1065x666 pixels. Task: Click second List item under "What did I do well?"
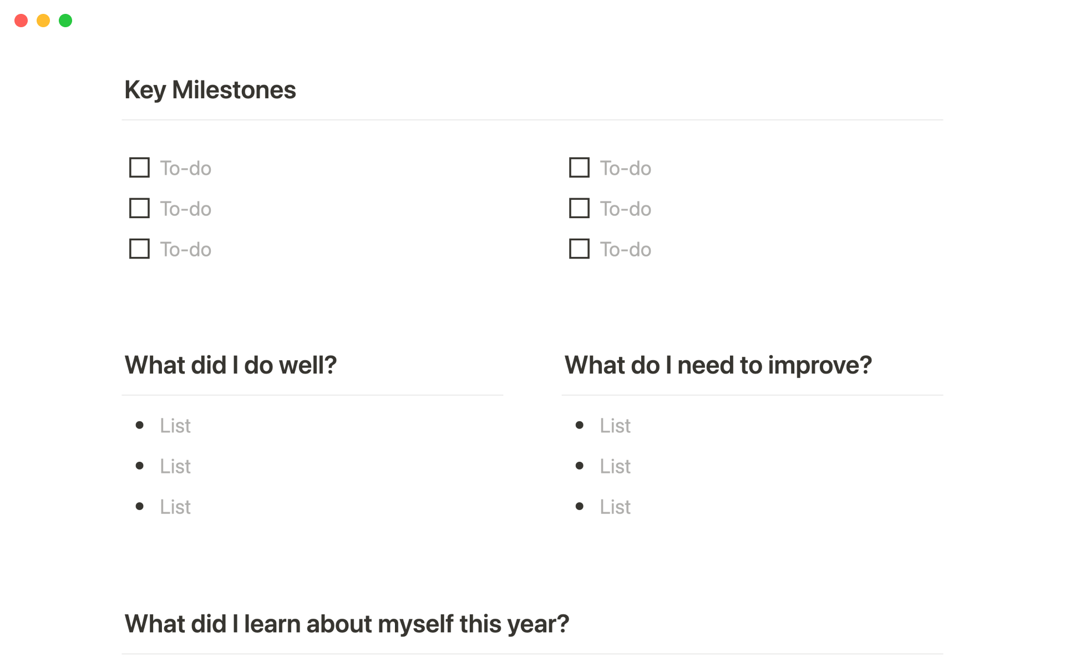click(x=175, y=466)
